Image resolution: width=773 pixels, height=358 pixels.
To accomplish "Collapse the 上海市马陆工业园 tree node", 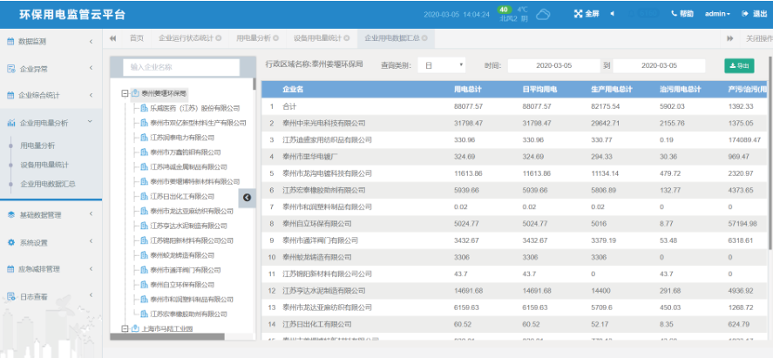I will click(x=125, y=328).
